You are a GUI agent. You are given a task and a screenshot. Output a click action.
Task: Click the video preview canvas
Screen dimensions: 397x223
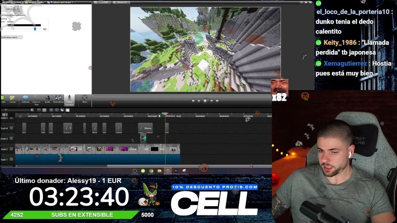[x=205, y=50]
